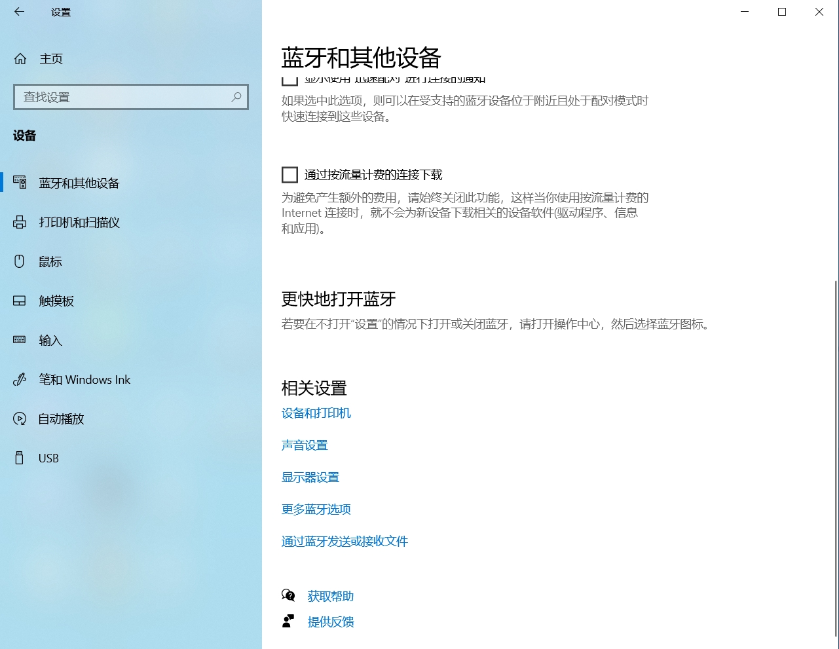
Task: Click the 鼠标 mouse icon
Action: tap(20, 262)
